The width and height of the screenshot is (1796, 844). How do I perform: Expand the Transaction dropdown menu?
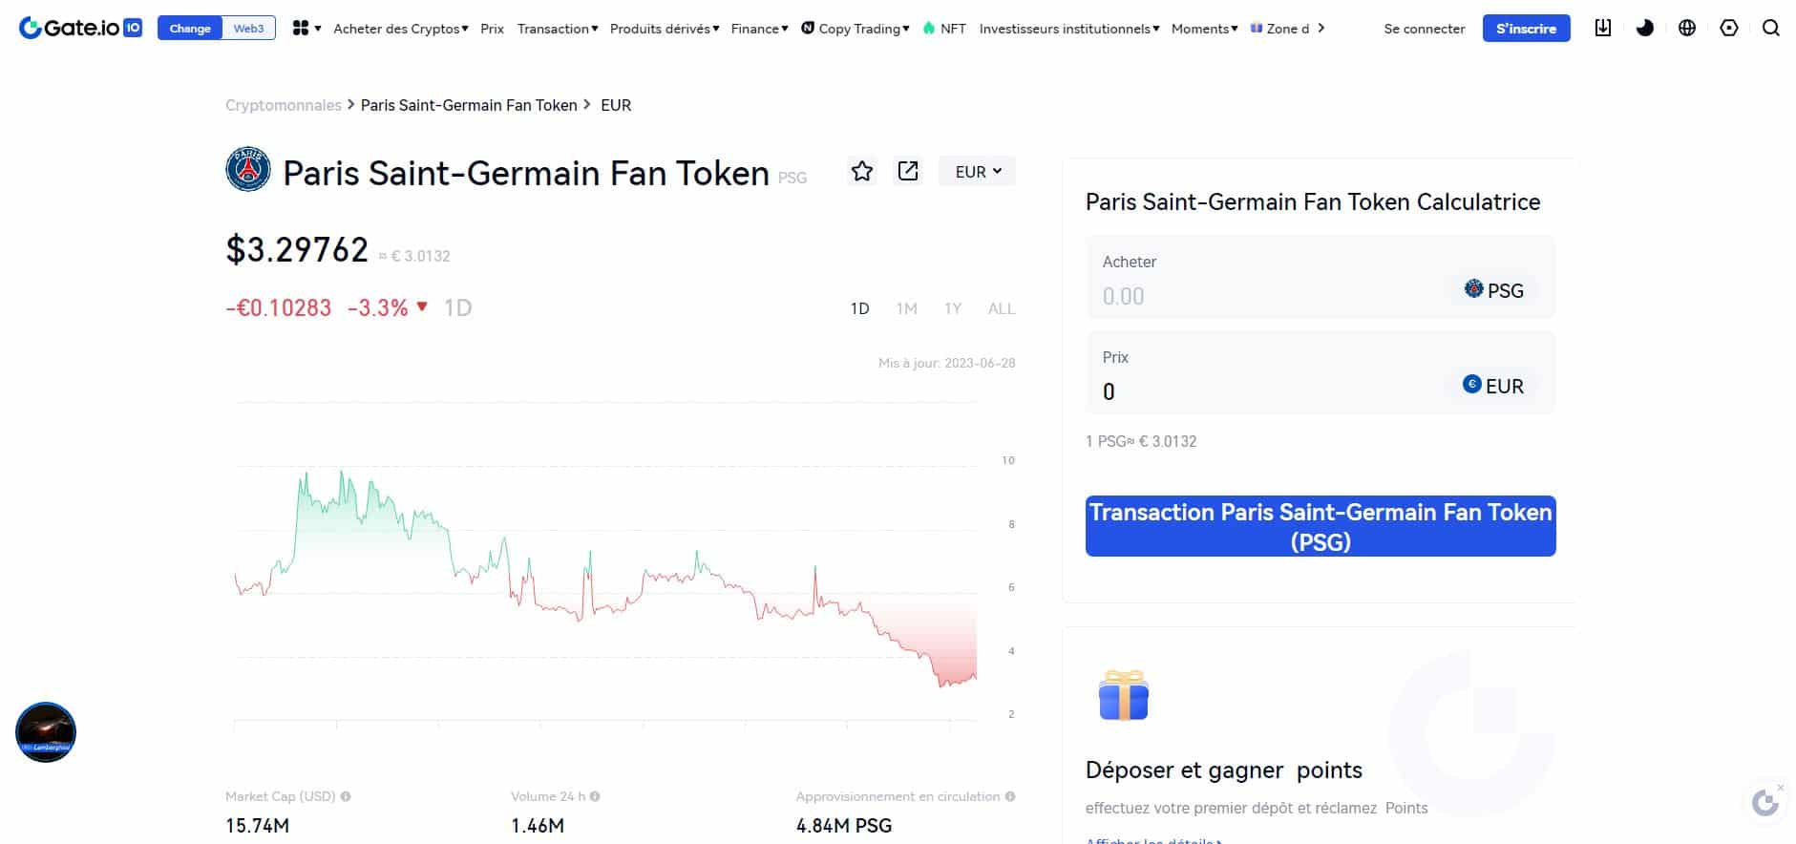(x=558, y=29)
